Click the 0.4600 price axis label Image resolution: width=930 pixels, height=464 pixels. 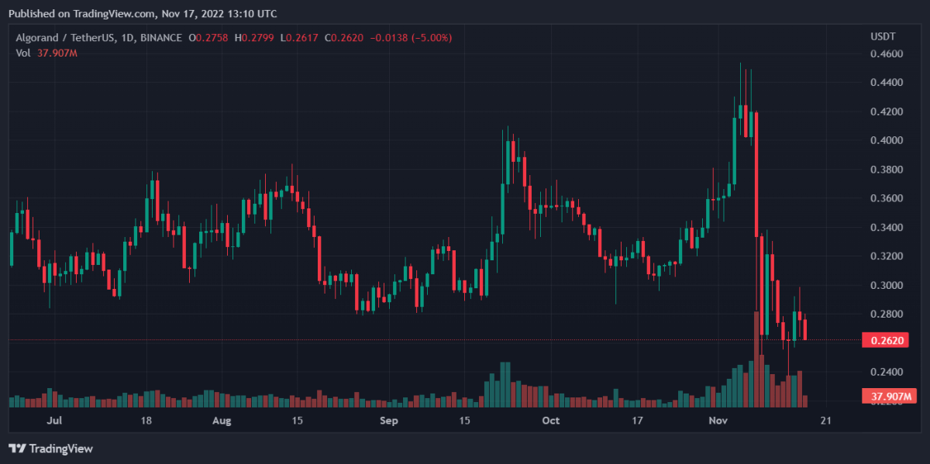(x=884, y=54)
